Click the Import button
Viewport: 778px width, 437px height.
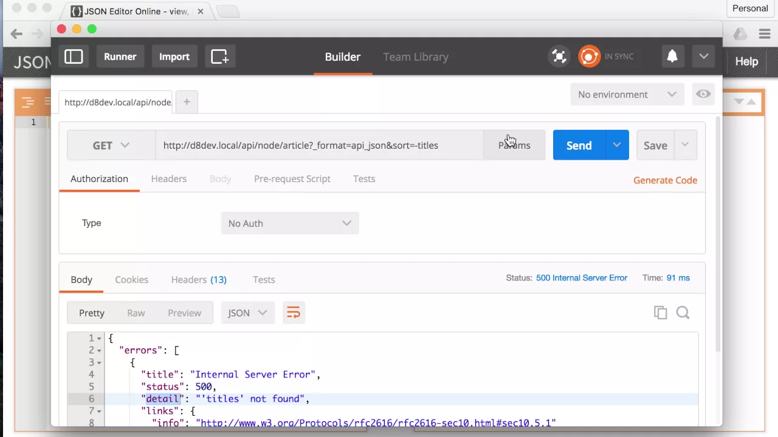[174, 56]
